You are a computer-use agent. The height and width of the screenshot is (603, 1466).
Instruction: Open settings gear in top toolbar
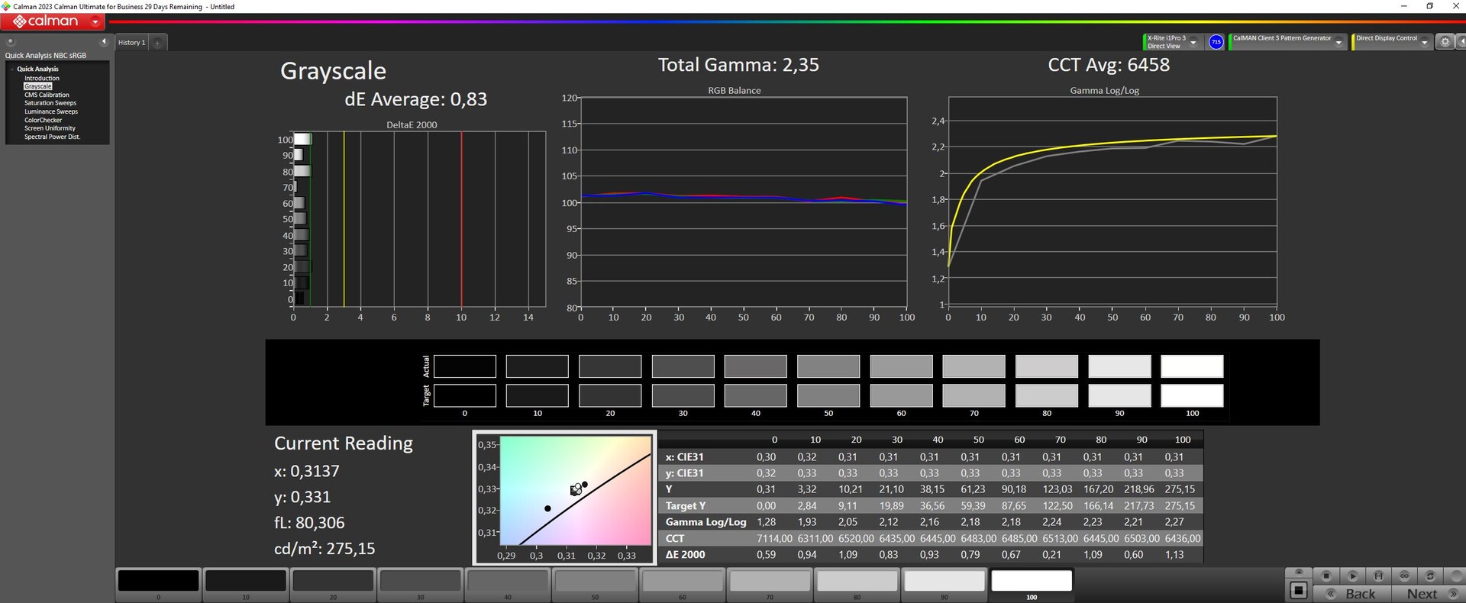tap(1445, 42)
